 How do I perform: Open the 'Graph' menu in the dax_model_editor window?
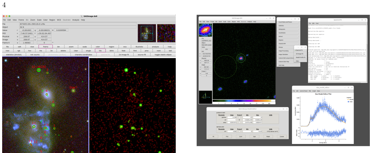point(314,91)
